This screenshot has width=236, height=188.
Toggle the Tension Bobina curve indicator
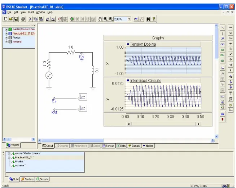point(128,44)
